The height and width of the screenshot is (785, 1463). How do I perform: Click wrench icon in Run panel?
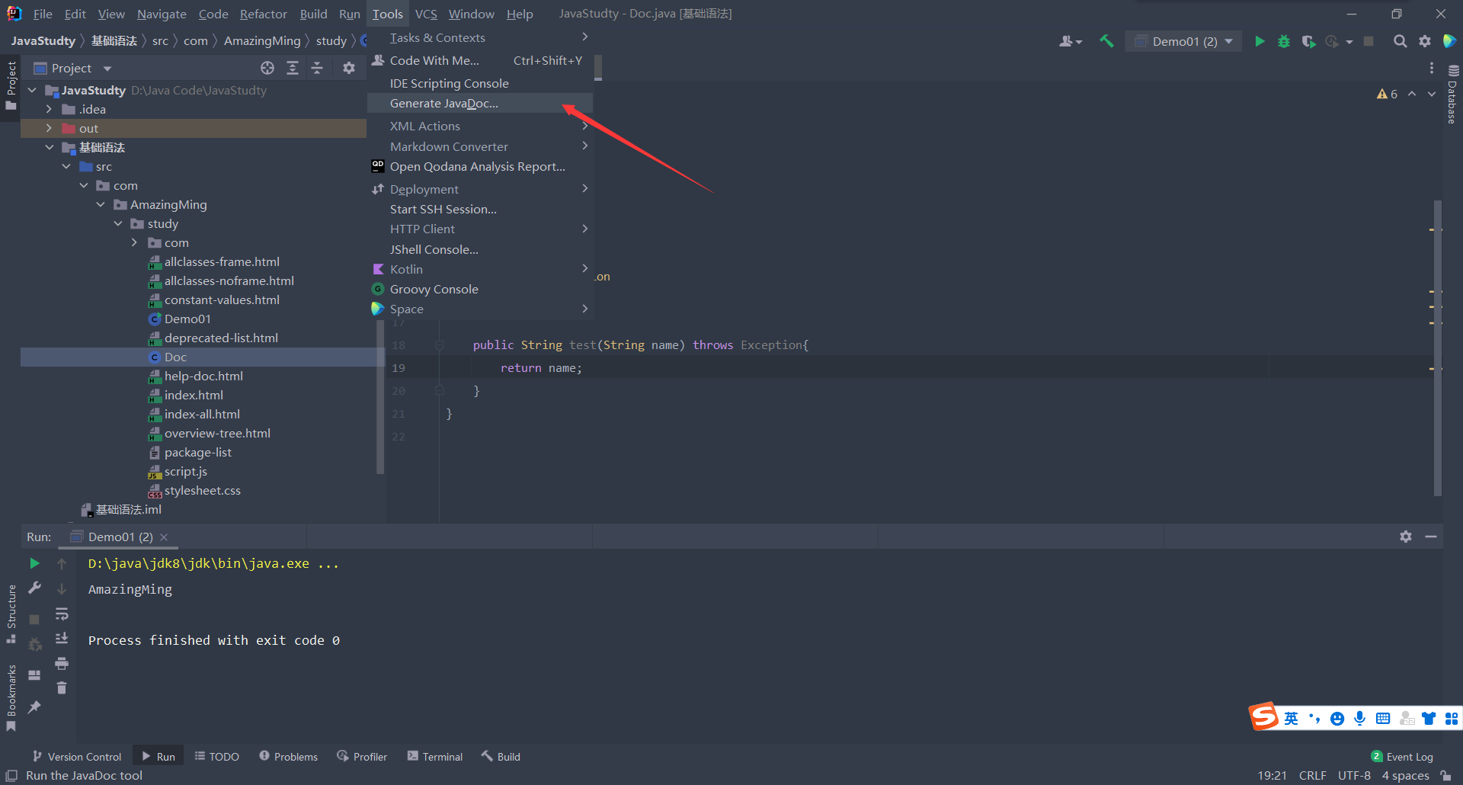tap(34, 588)
